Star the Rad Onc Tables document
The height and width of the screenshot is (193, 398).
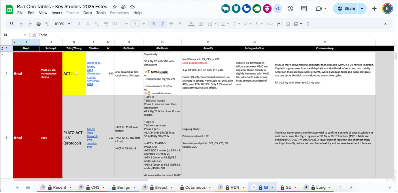point(115,7)
